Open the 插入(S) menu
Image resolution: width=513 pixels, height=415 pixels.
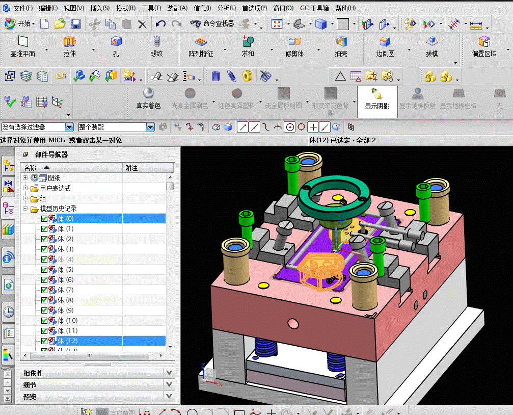[x=100, y=8]
